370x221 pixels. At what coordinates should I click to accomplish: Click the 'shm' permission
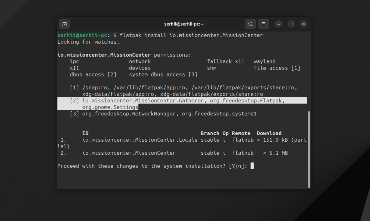coord(212,68)
